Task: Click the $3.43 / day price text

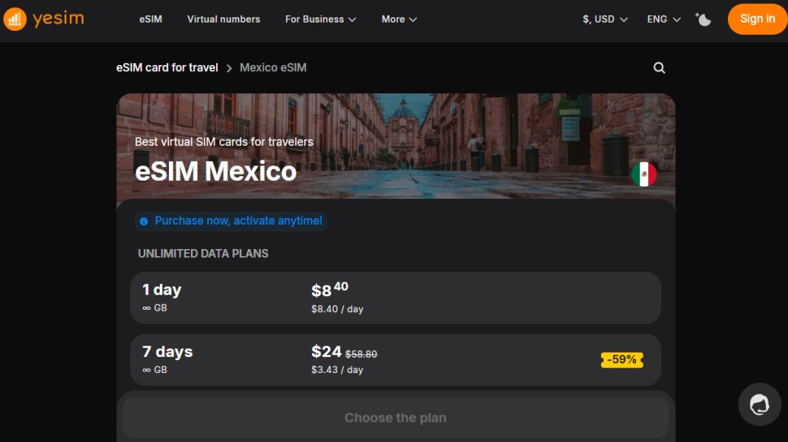Action: click(337, 370)
